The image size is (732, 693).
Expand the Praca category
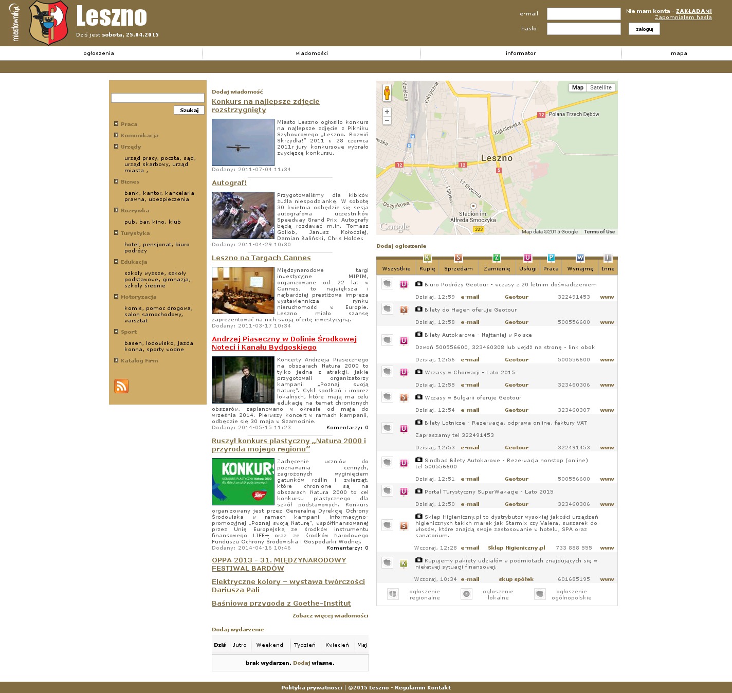[x=116, y=124]
